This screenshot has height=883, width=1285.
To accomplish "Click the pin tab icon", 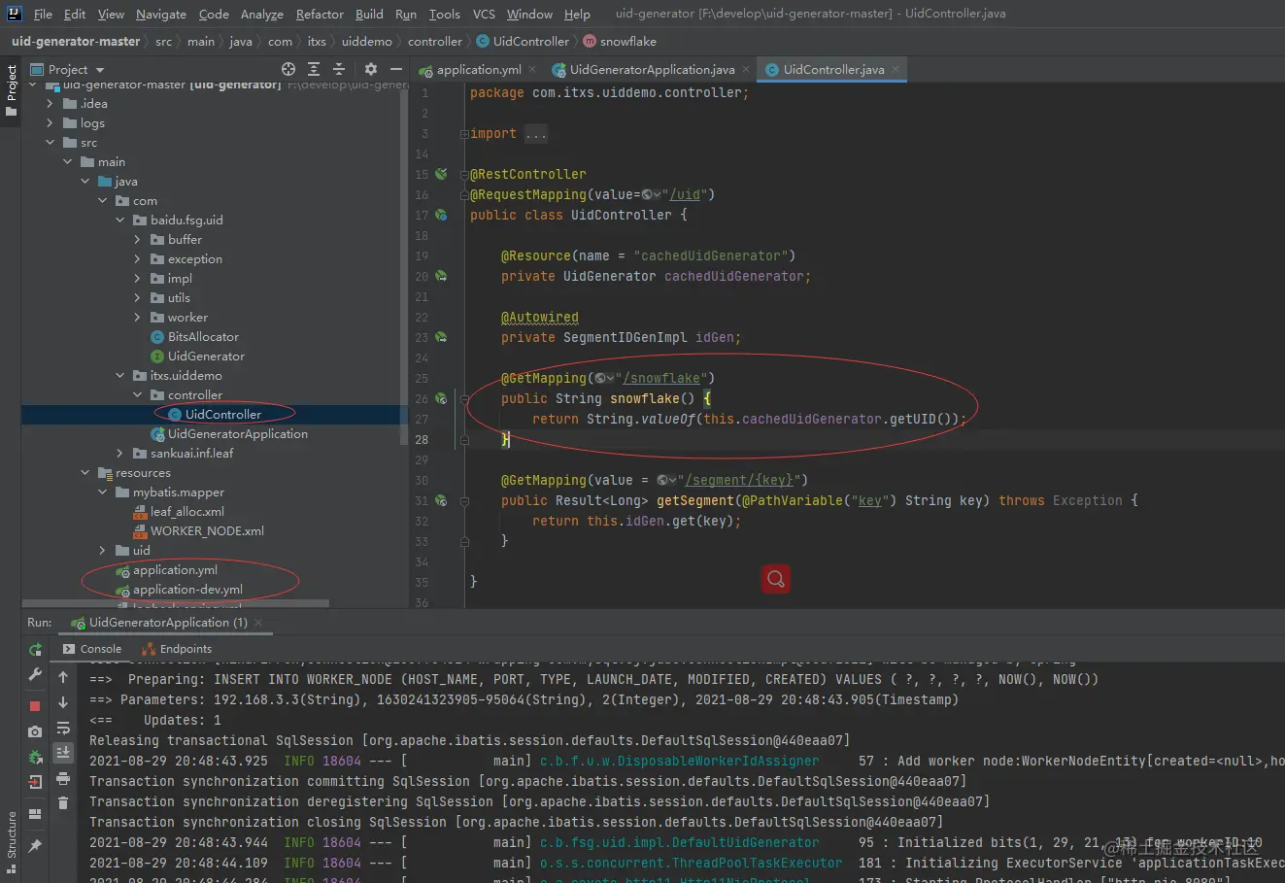I will pyautogui.click(x=35, y=846).
